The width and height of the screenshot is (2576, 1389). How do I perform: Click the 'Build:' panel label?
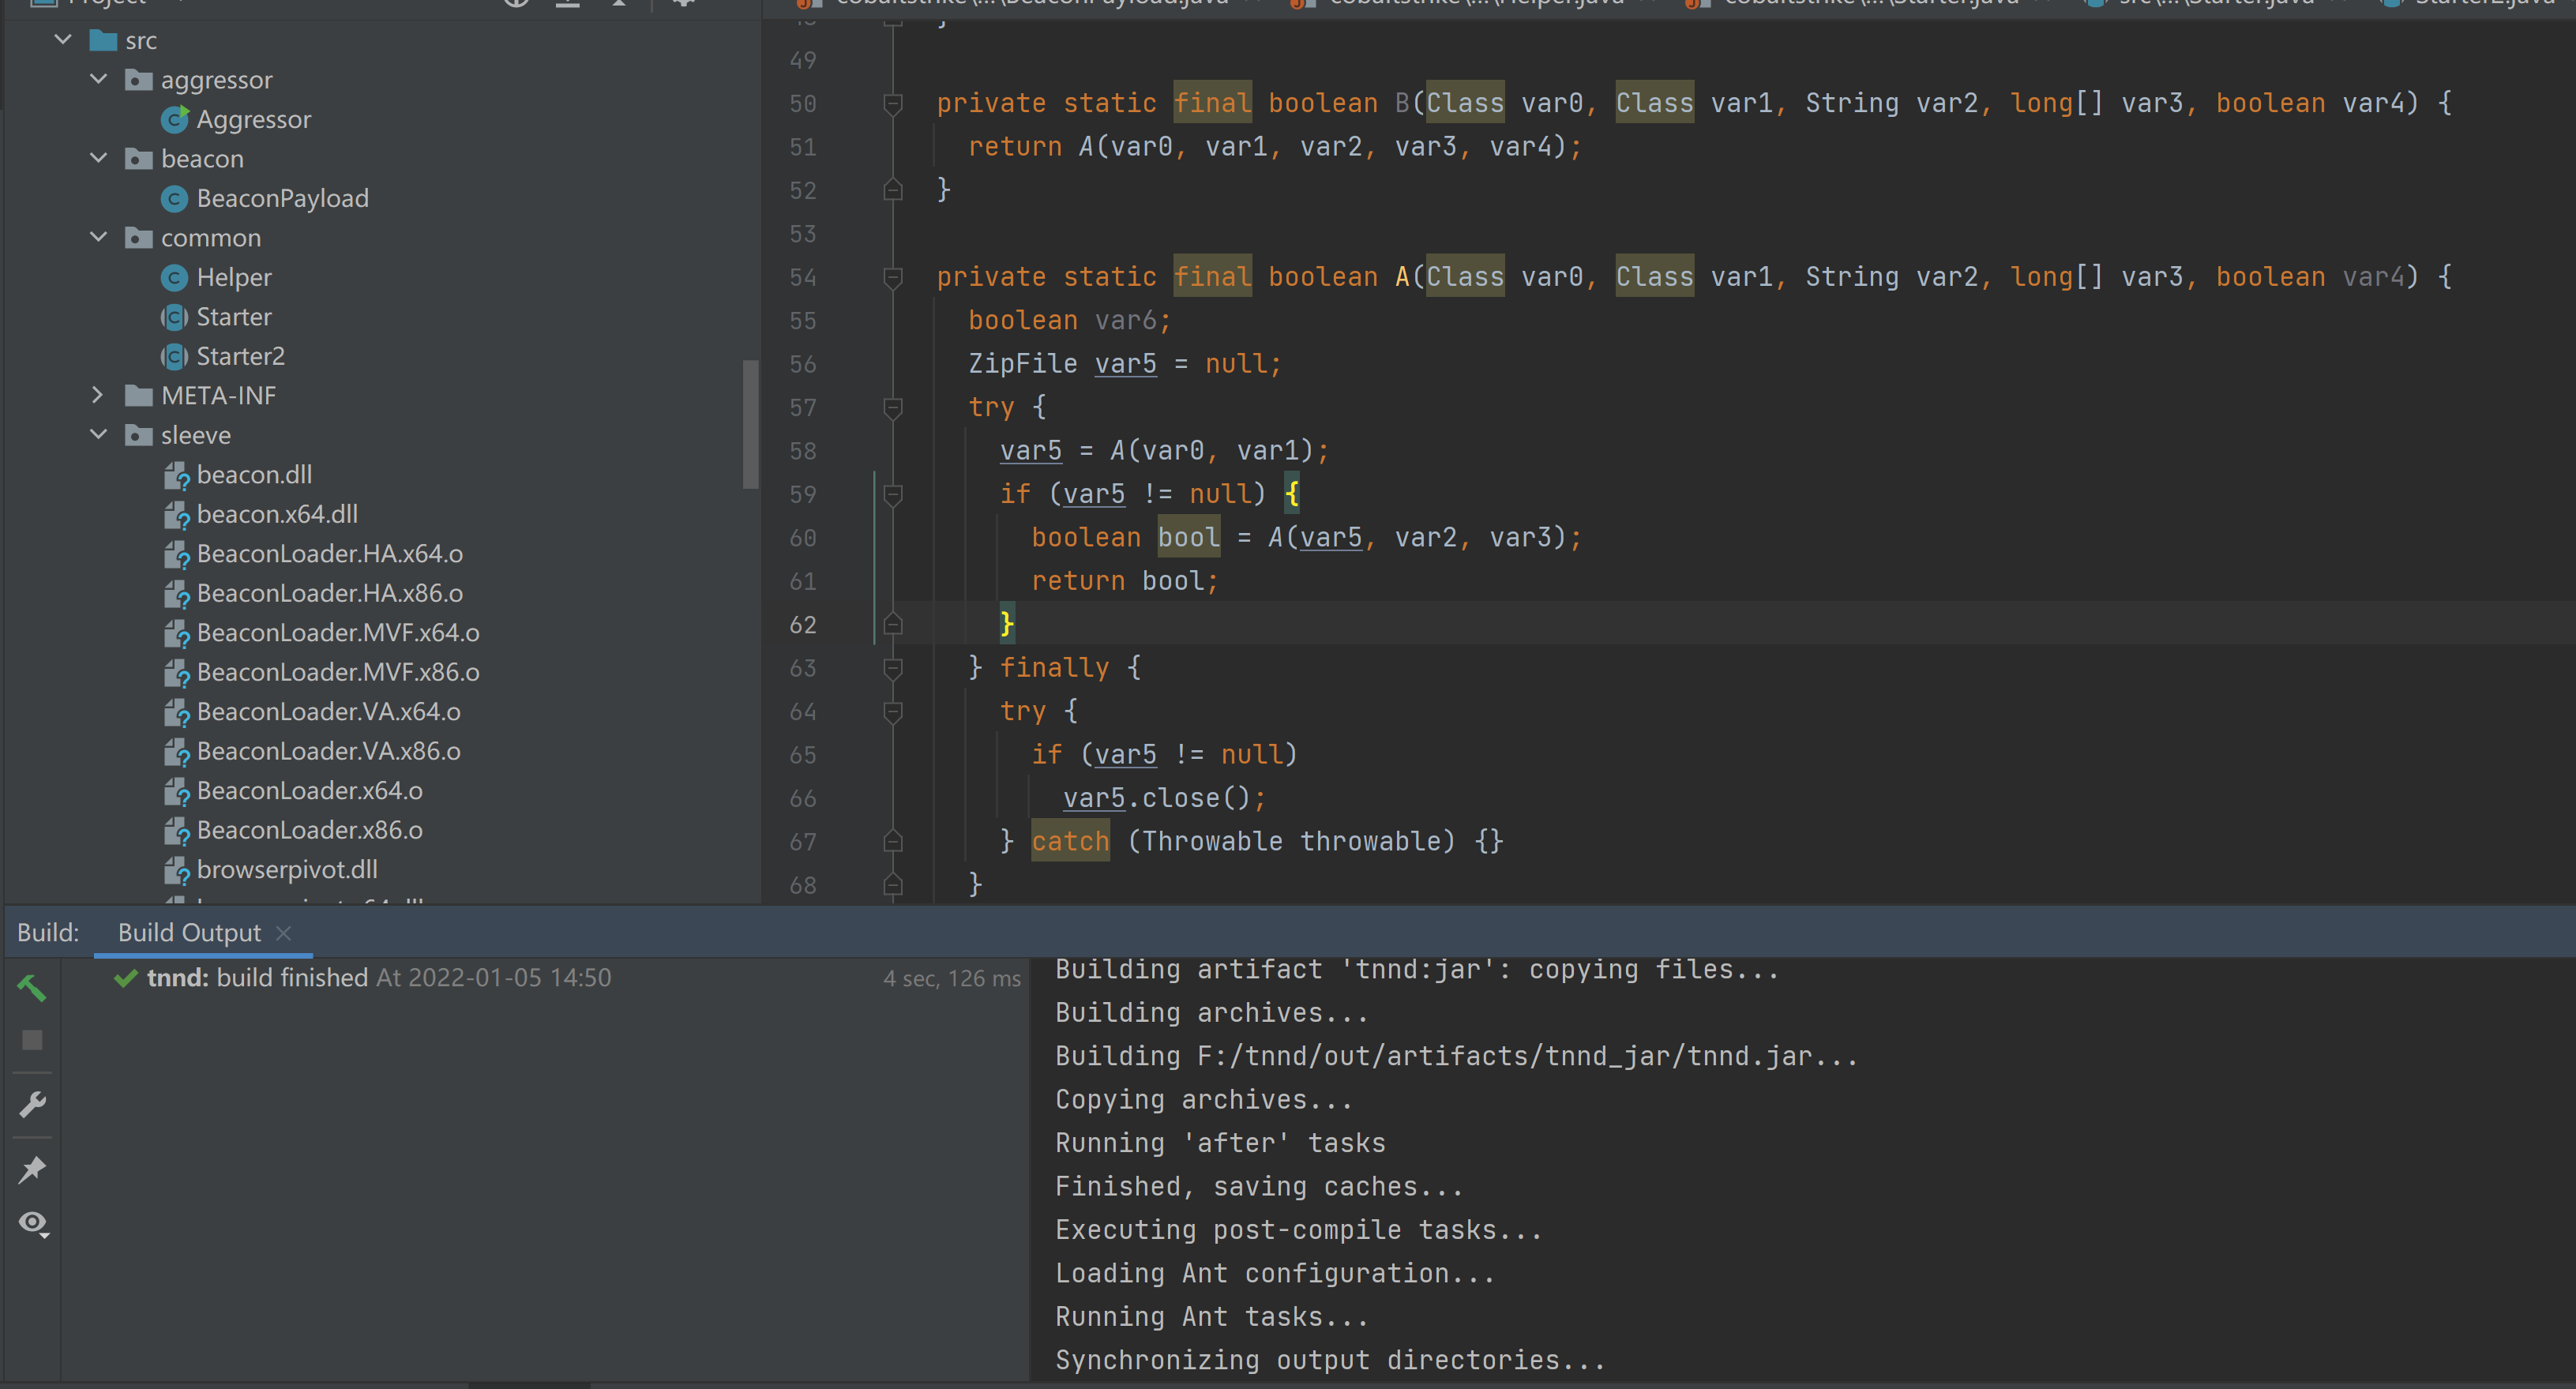48,933
